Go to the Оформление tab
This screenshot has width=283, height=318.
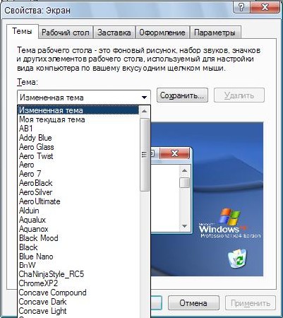point(162,33)
